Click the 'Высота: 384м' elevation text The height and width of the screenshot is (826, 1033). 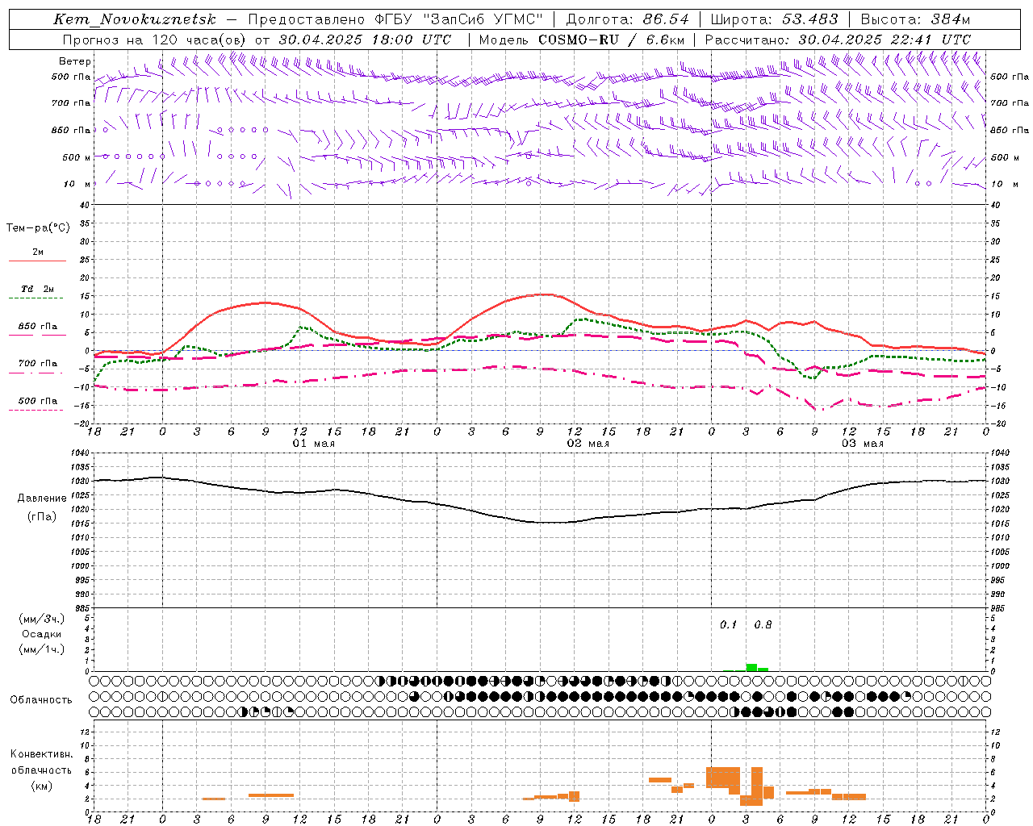(915, 19)
